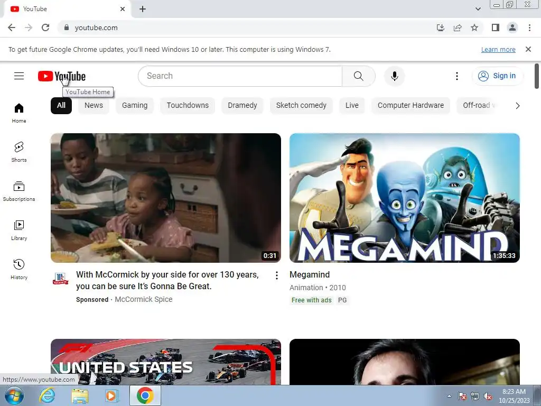Screen dimensions: 541x406
Task: Click the Free with ads badge
Action: [x=311, y=300]
